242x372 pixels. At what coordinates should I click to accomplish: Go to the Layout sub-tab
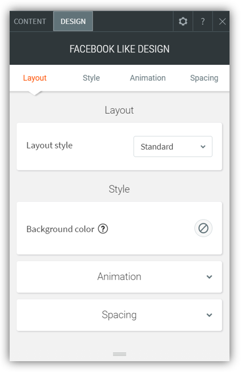35,78
